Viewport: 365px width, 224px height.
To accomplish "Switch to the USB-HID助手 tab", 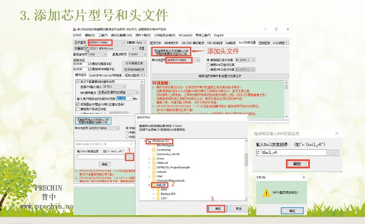I will coord(215,43).
